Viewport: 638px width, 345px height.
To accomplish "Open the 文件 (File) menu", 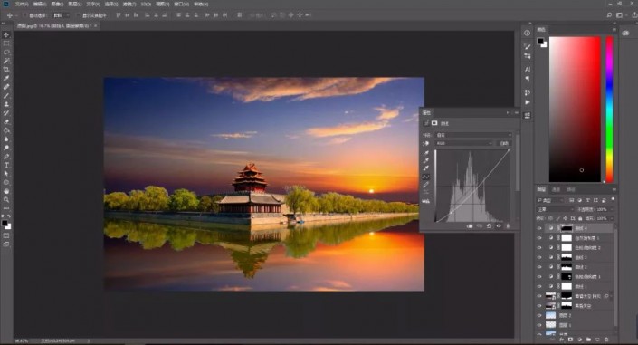I will pos(22,4).
